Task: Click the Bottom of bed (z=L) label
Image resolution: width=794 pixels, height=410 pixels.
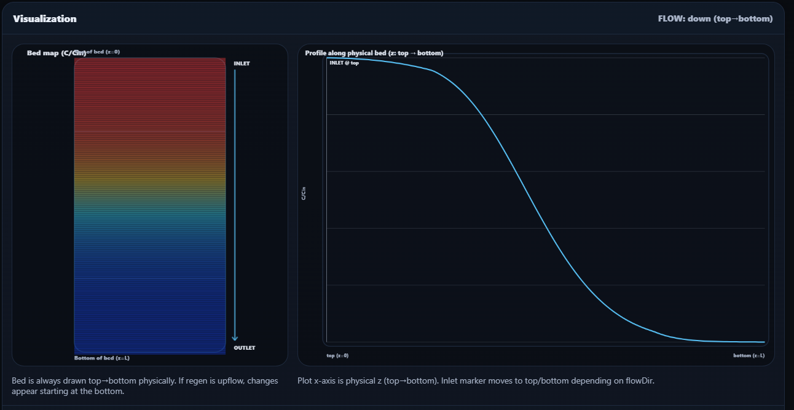Action: pyautogui.click(x=101, y=358)
